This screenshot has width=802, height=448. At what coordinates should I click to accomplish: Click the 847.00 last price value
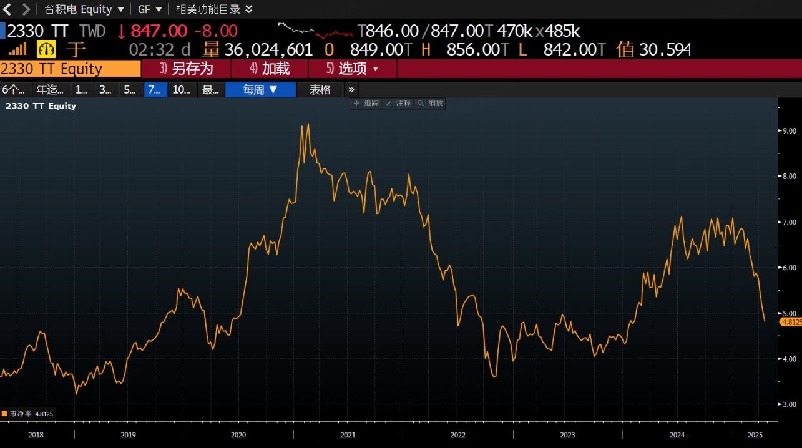(159, 31)
